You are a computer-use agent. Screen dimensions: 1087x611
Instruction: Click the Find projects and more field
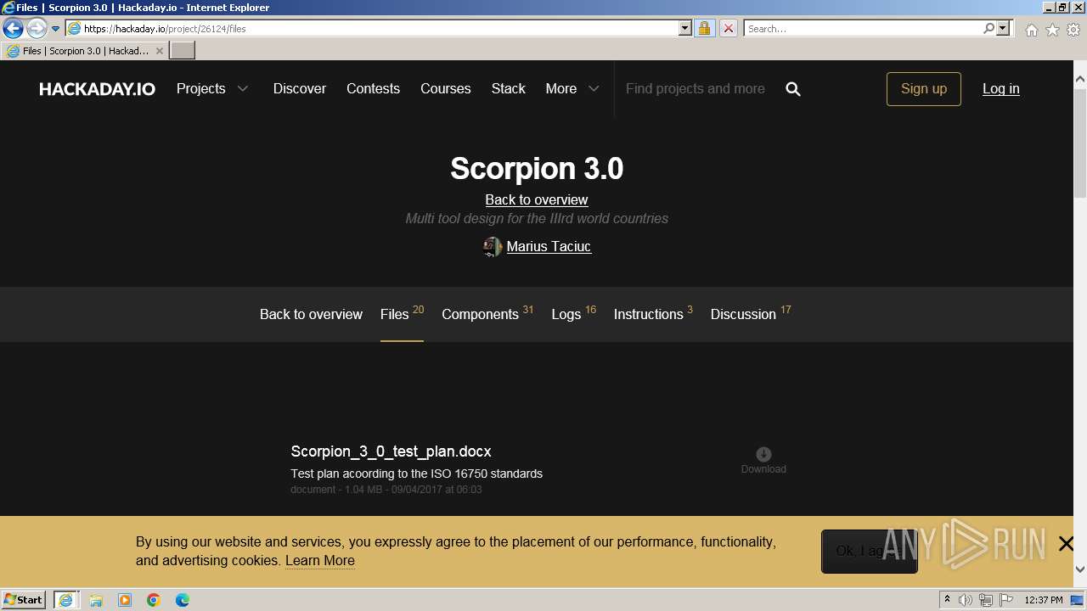tap(696, 88)
